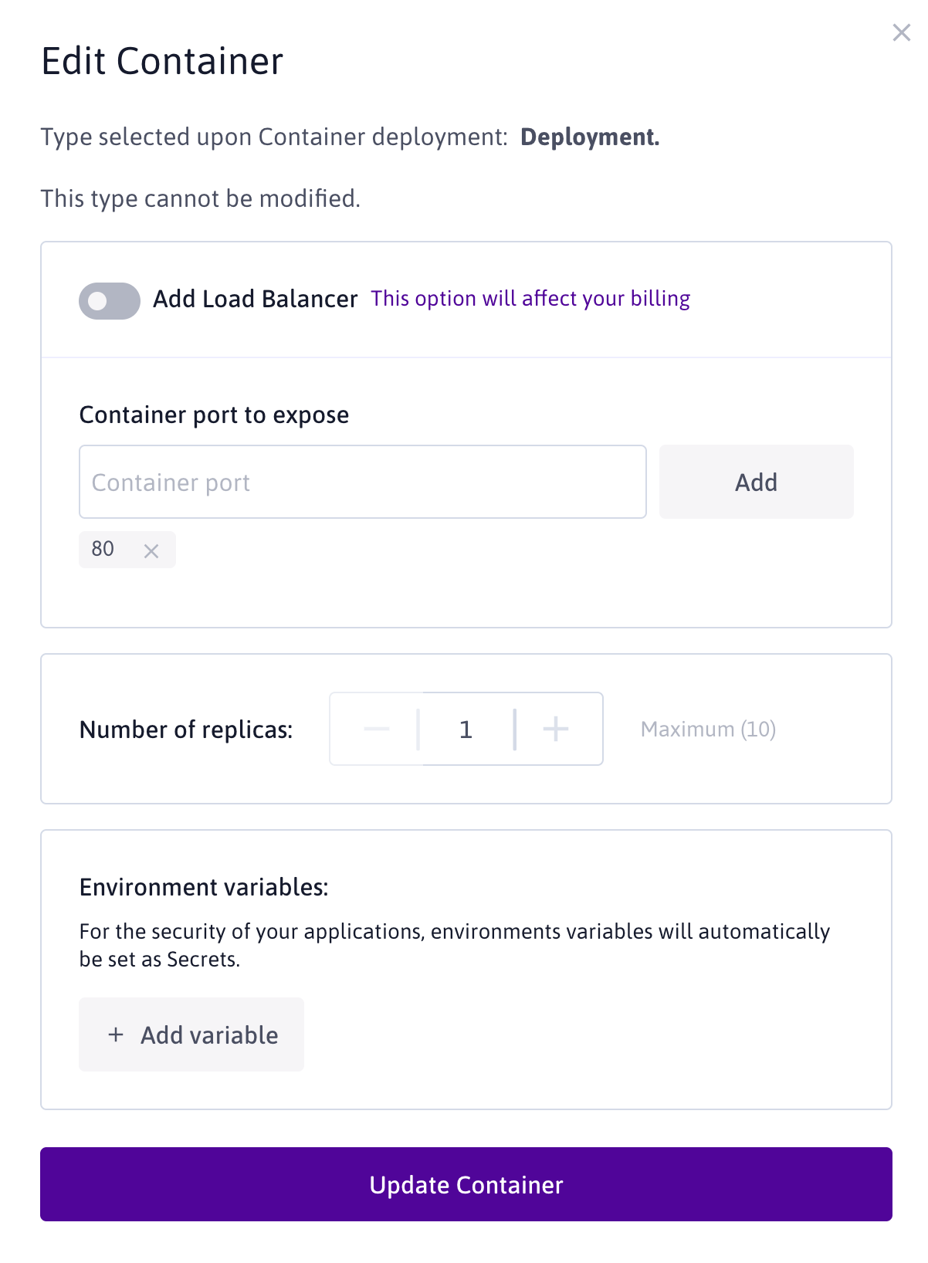
Task: Decrease replicas with the minus icon
Action: [x=377, y=729]
